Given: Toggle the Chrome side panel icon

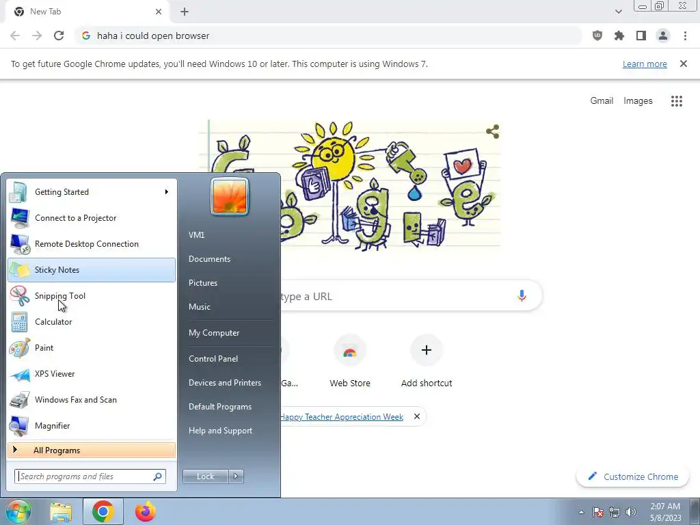Looking at the screenshot, I should pyautogui.click(x=641, y=36).
